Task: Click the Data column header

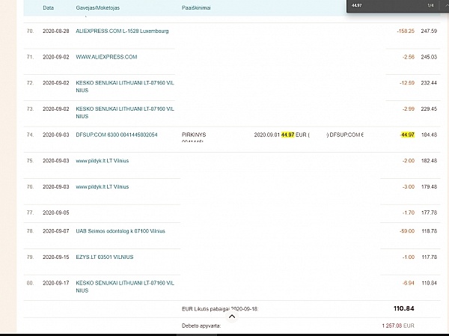Action: tap(48, 7)
